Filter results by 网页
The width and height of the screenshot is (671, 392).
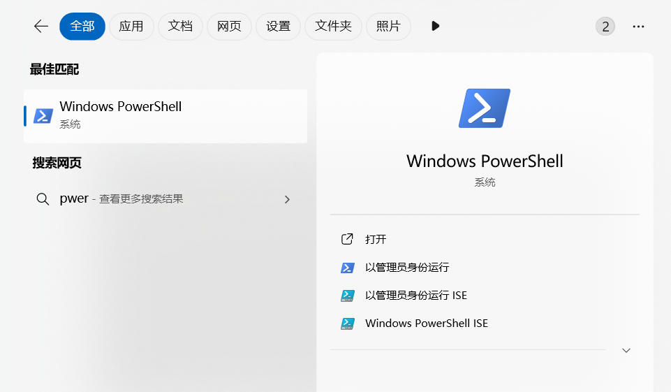(229, 27)
